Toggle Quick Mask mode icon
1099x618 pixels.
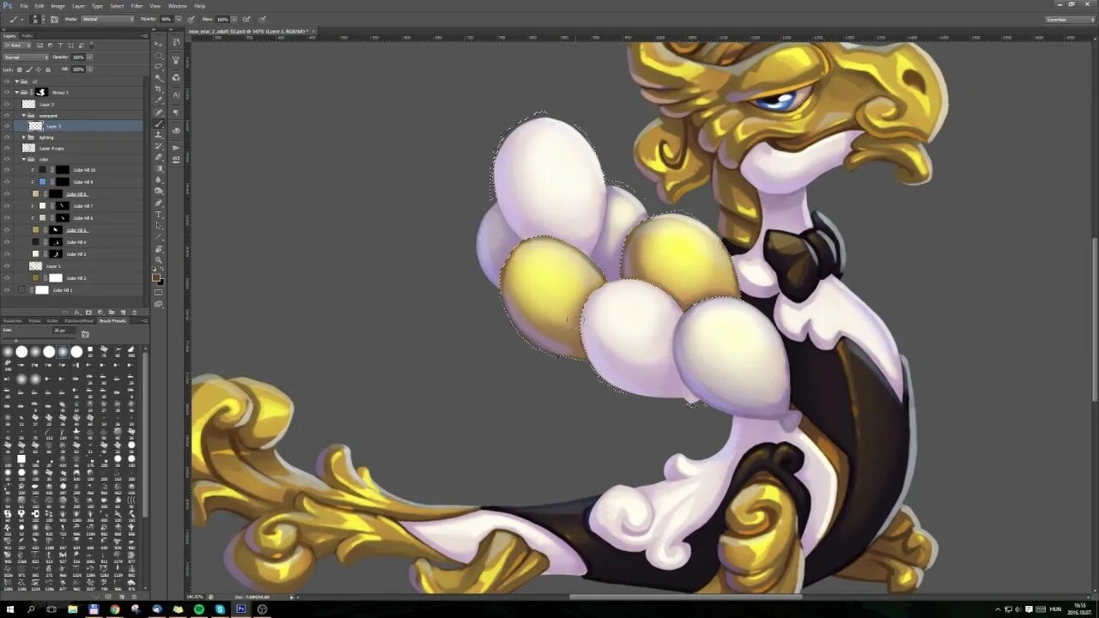click(x=159, y=292)
